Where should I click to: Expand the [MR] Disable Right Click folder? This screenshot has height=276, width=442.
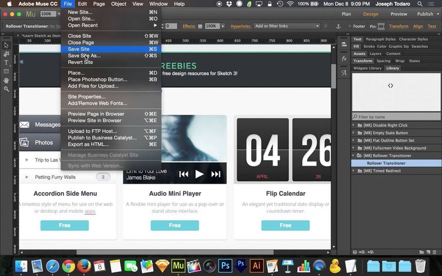pyautogui.click(x=354, y=125)
